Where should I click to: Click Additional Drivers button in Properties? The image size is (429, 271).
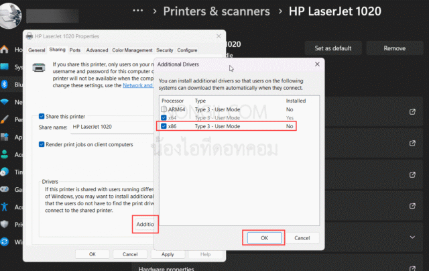click(x=145, y=224)
